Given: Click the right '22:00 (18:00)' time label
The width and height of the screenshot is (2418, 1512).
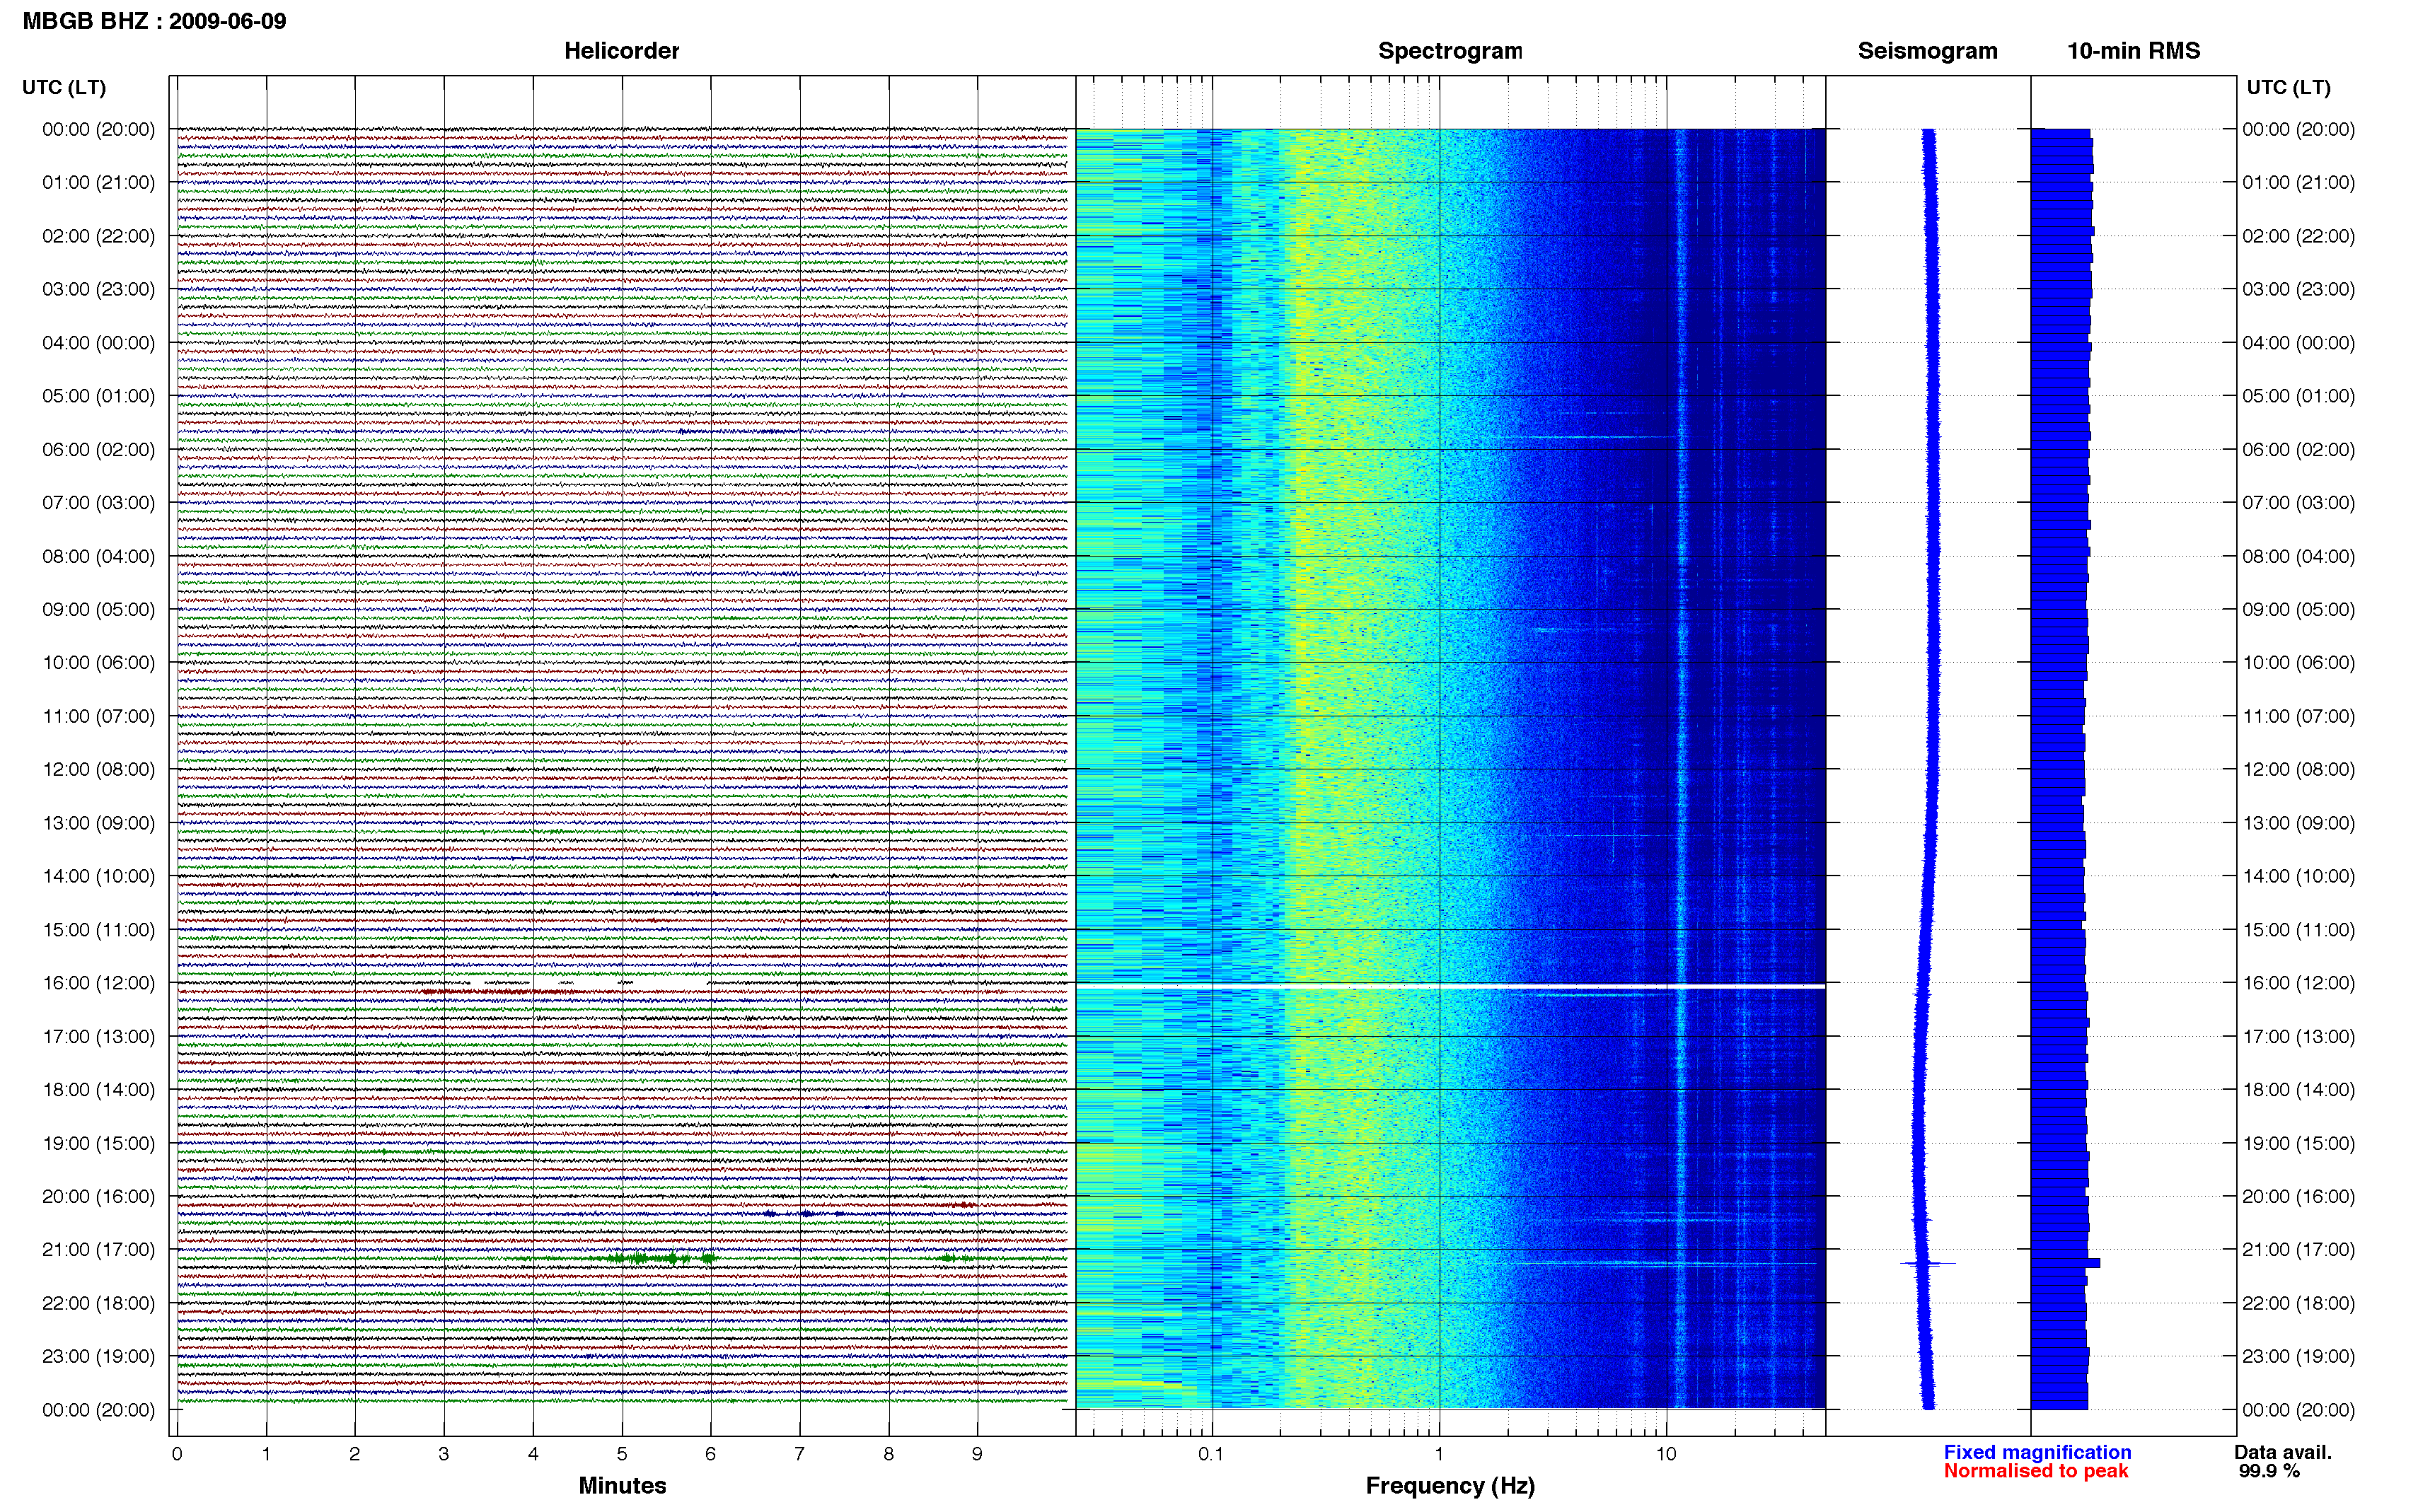Looking at the screenshot, I should (2298, 1303).
